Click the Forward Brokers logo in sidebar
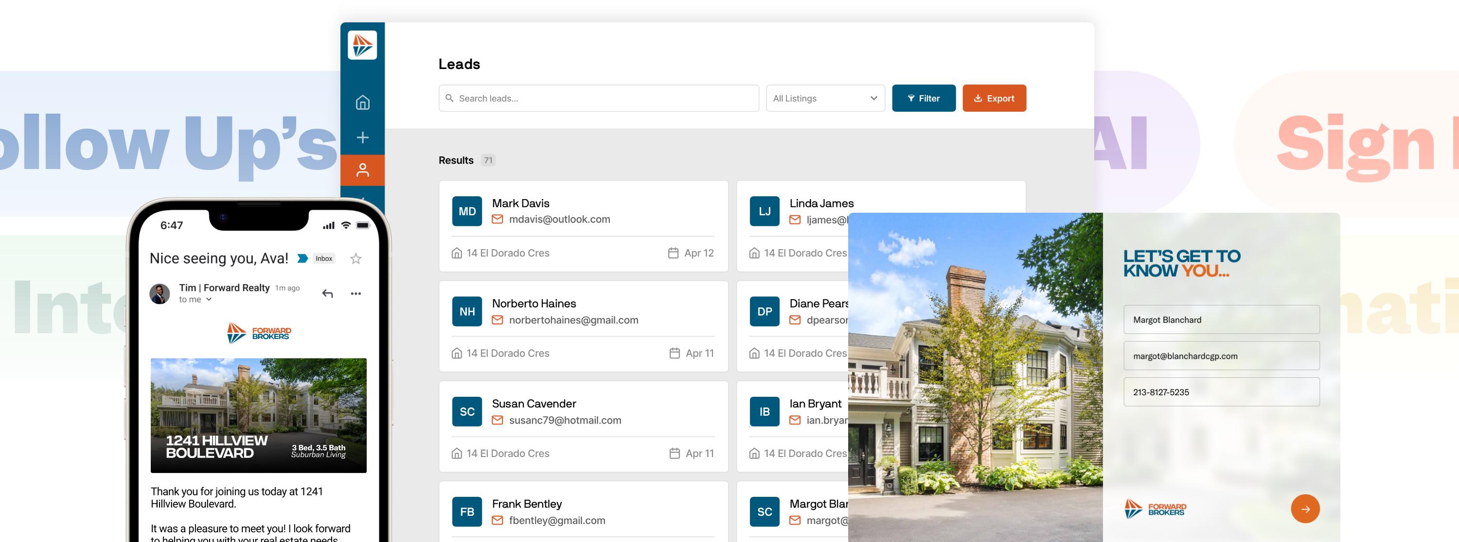This screenshot has width=1459, height=542. 362,45
